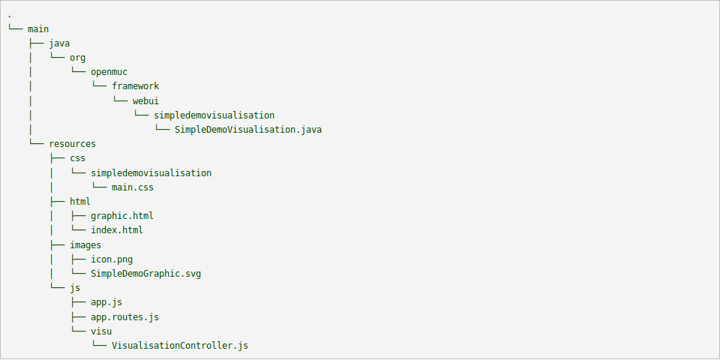Viewport: 720px width, 360px height.
Task: Click simpledemovisualisation under webui
Action: (214, 115)
